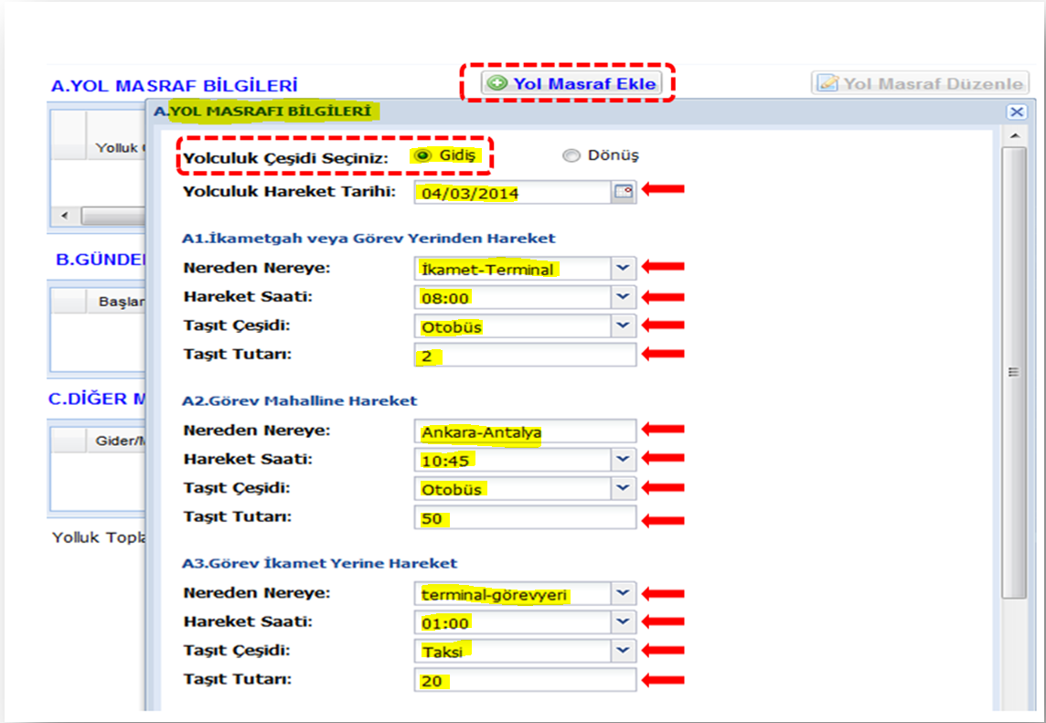Click the A1.İkametgah veya Görev Yerinden Hareket heading
Viewport: 1046px width, 723px height.
pyautogui.click(x=368, y=239)
